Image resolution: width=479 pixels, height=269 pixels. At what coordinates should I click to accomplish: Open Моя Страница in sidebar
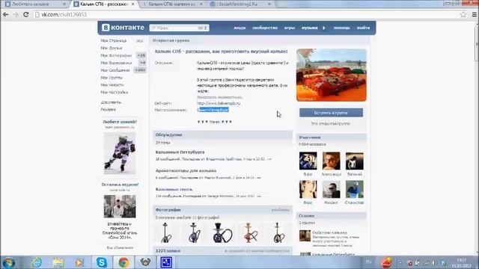(113, 40)
